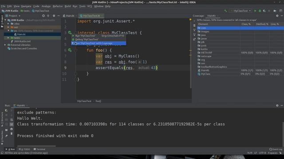Open the File menu

[x=3, y=6]
